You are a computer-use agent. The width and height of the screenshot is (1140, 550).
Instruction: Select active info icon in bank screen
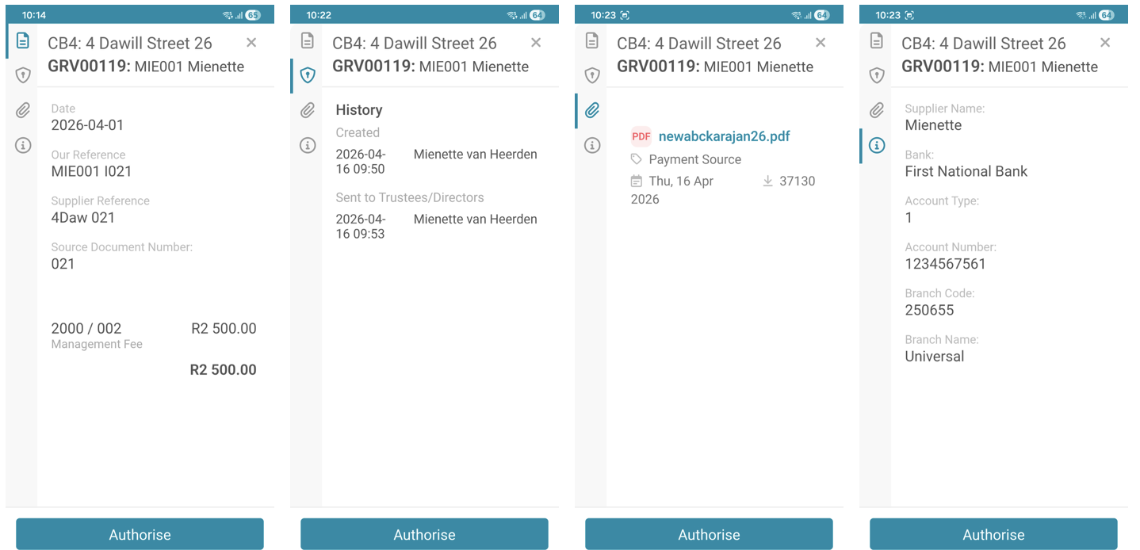[x=877, y=145]
